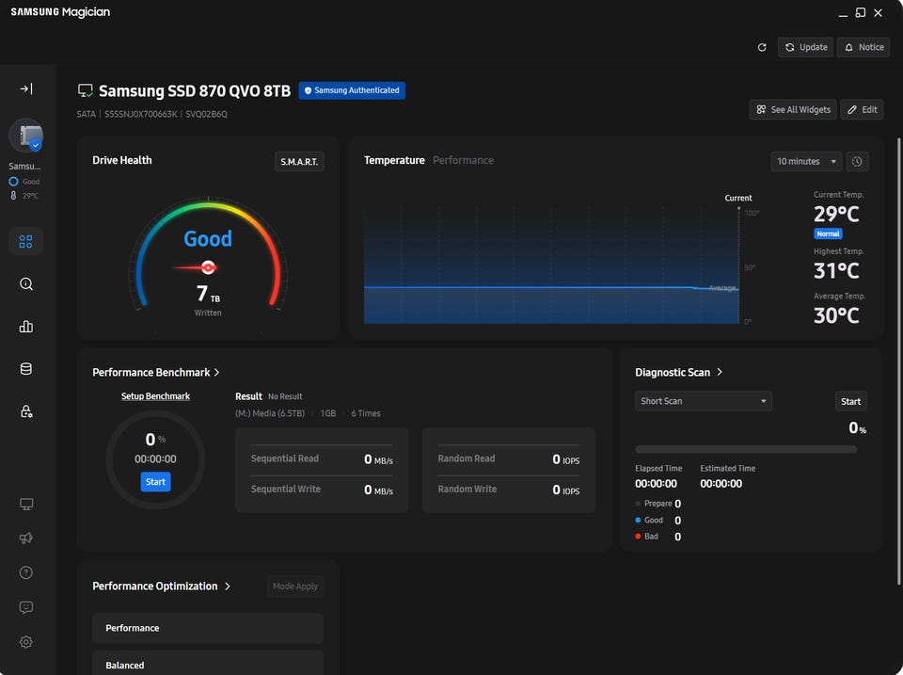Screen dimensions: 903x675
Task: Open the data security lock icon
Action: 26,411
